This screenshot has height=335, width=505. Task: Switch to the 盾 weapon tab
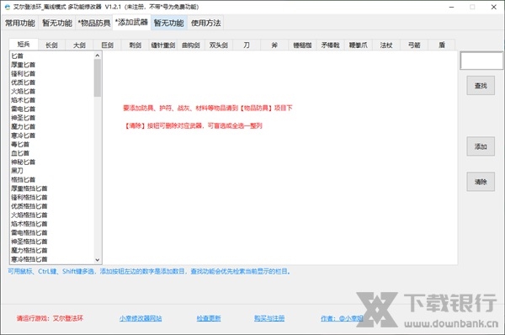click(442, 45)
